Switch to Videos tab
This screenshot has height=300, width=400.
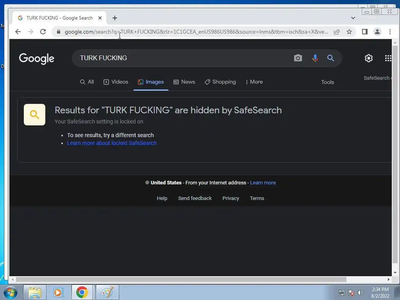pos(116,82)
